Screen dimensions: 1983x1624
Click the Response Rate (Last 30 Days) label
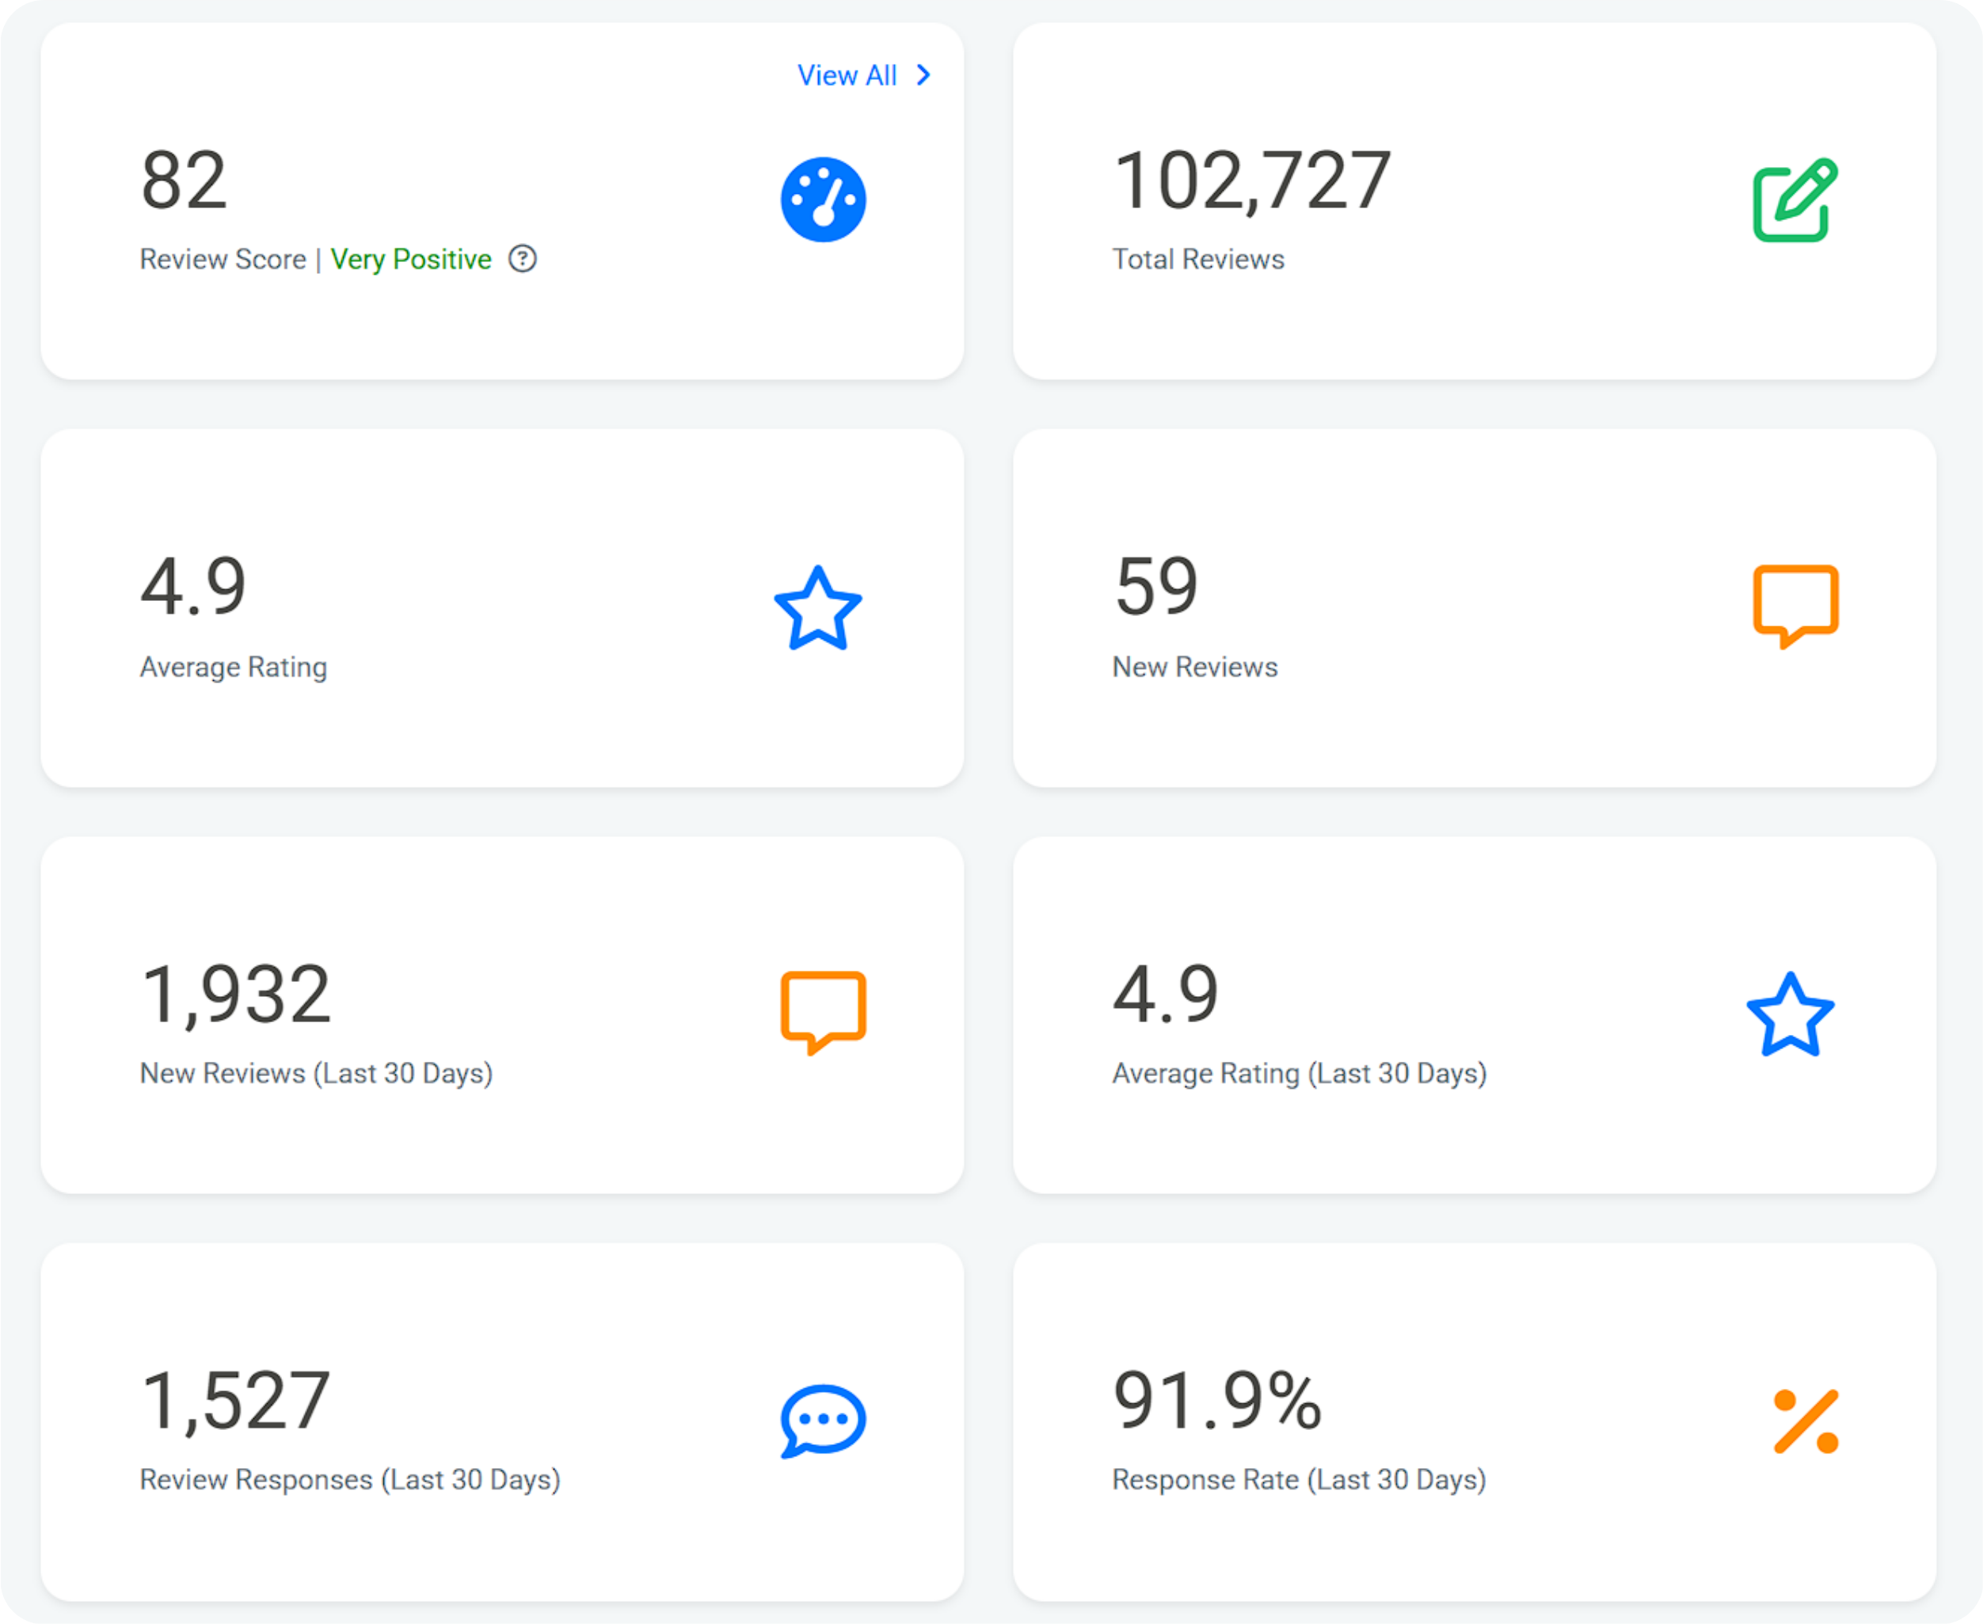coord(1300,1479)
